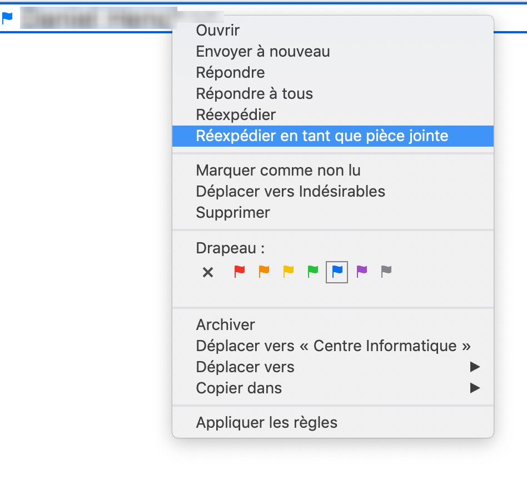Expand the Copier dans submenu arrow
Image resolution: width=527 pixels, height=480 pixels.
click(474, 388)
